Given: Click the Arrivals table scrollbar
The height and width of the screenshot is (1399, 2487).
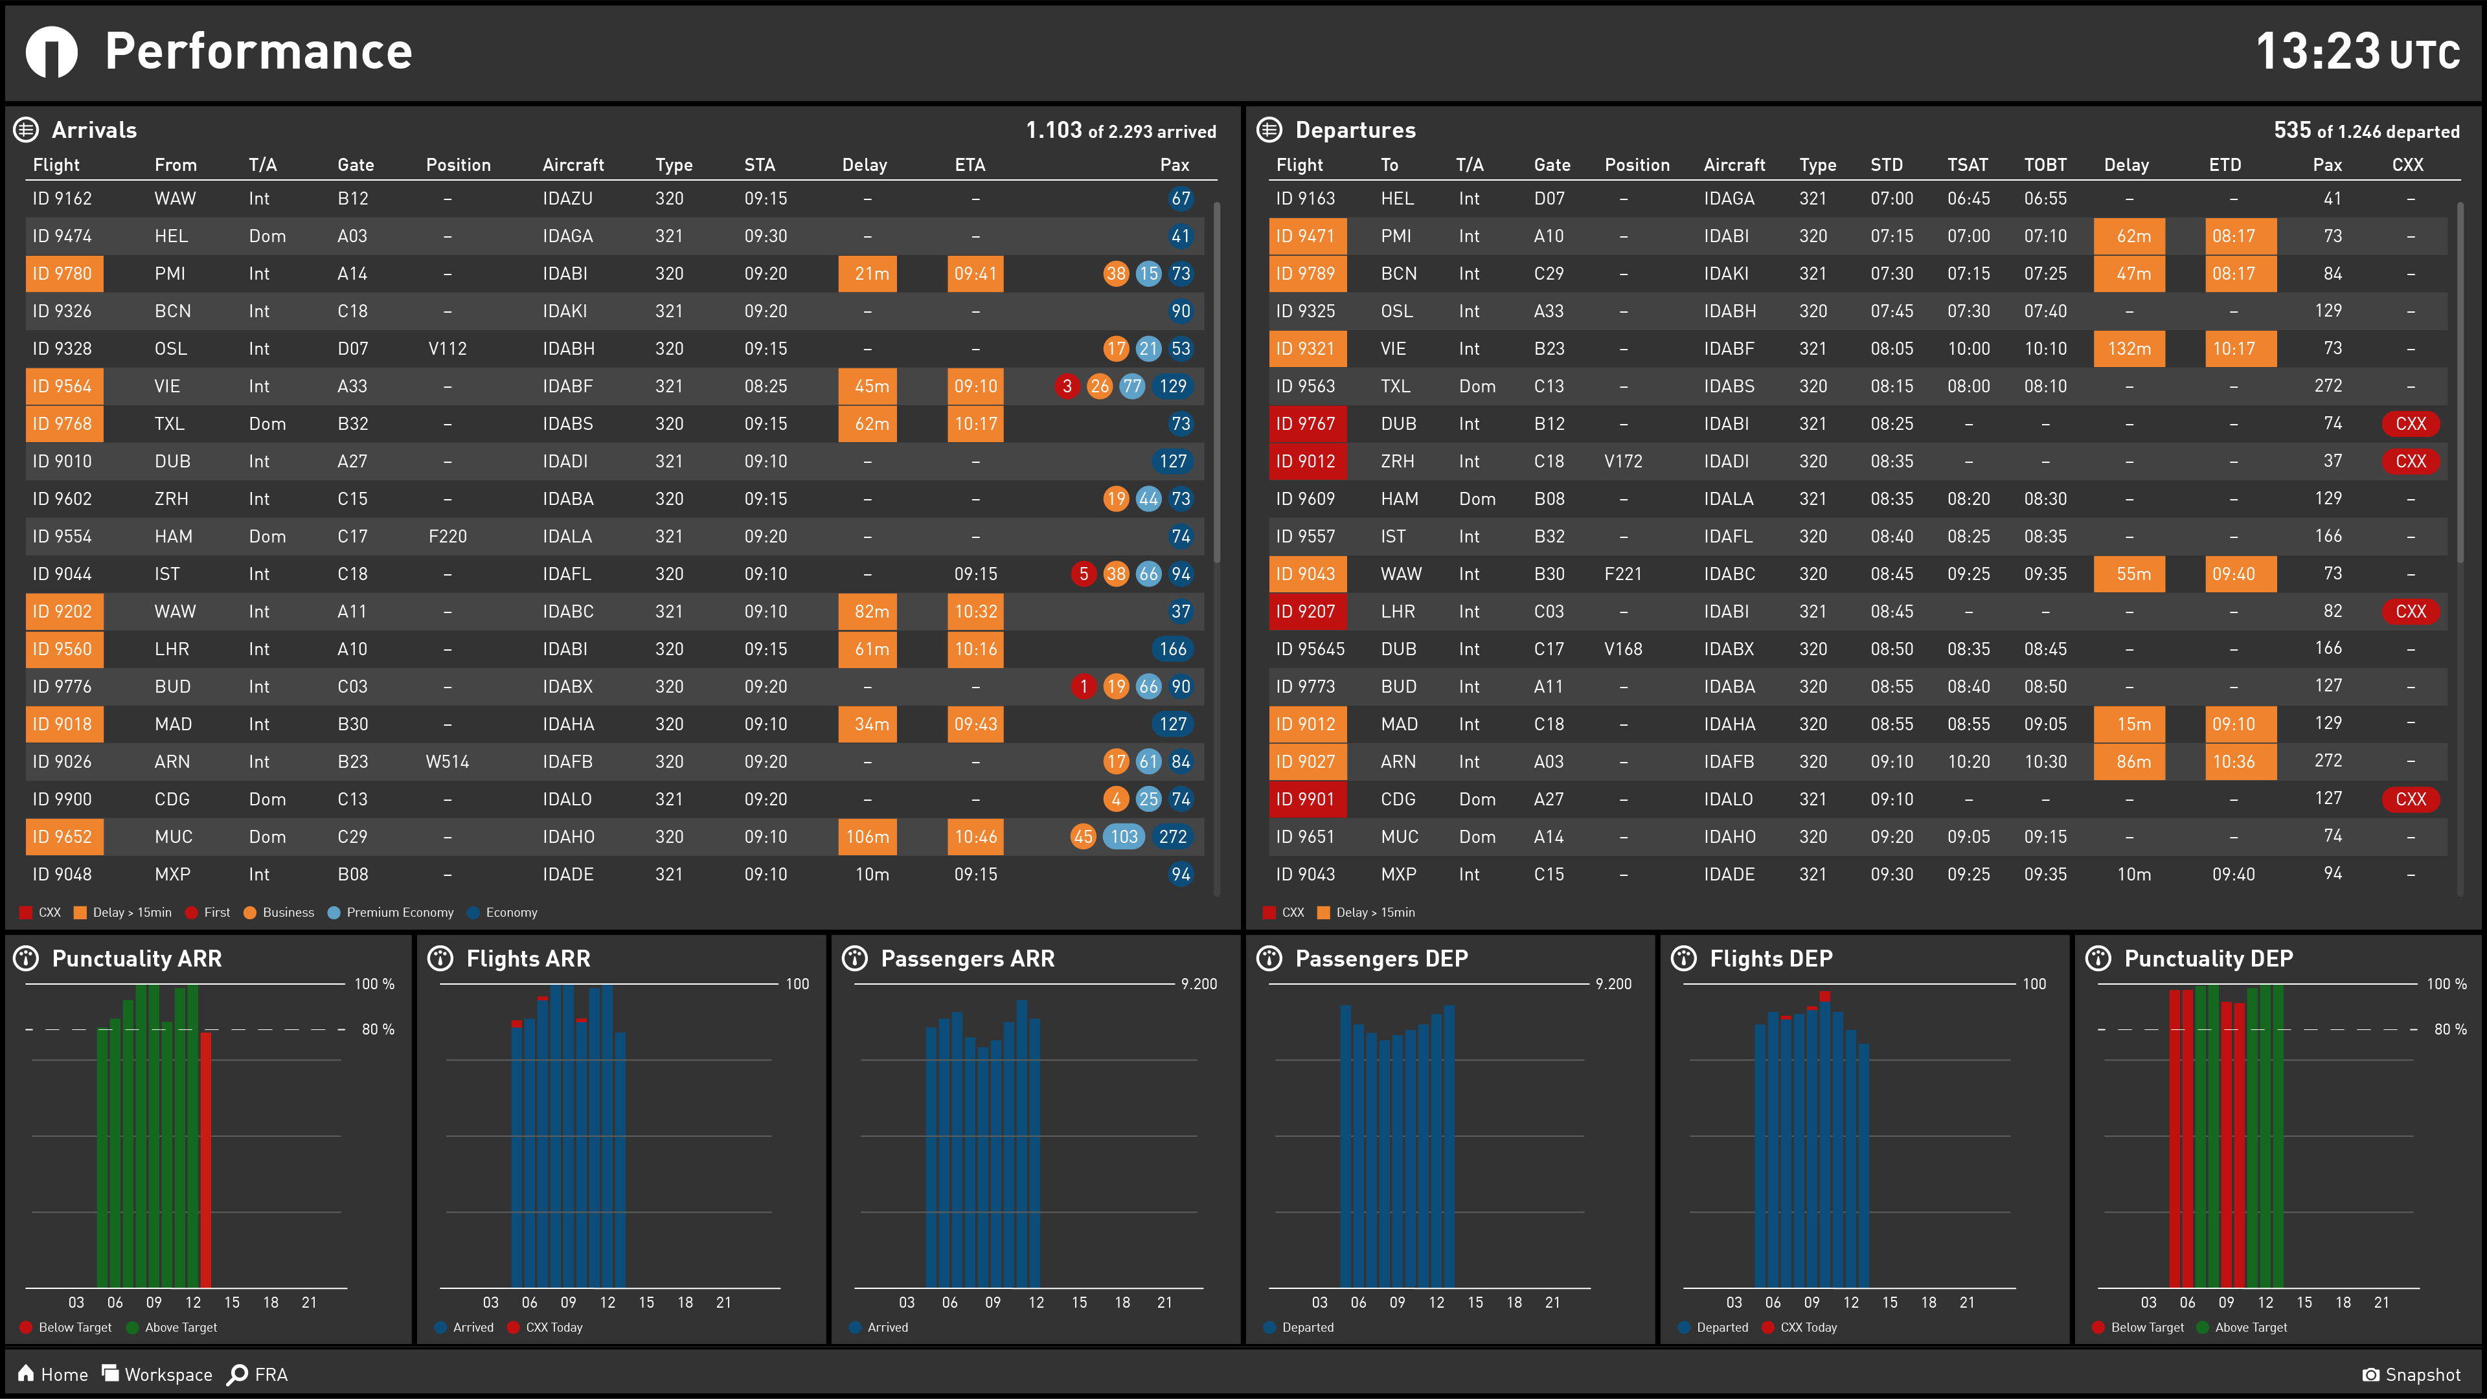Looking at the screenshot, I should pos(1216,382).
